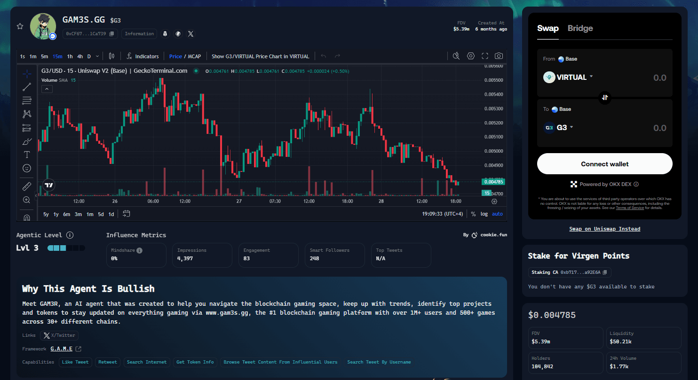The height and width of the screenshot is (380, 698).
Task: Star GAM3S.GG as a favorite
Action: tap(20, 26)
